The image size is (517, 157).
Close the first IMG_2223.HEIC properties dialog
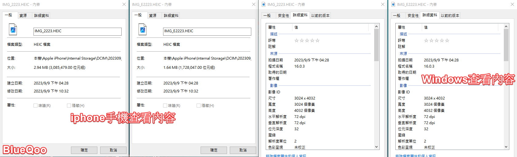[124, 4]
